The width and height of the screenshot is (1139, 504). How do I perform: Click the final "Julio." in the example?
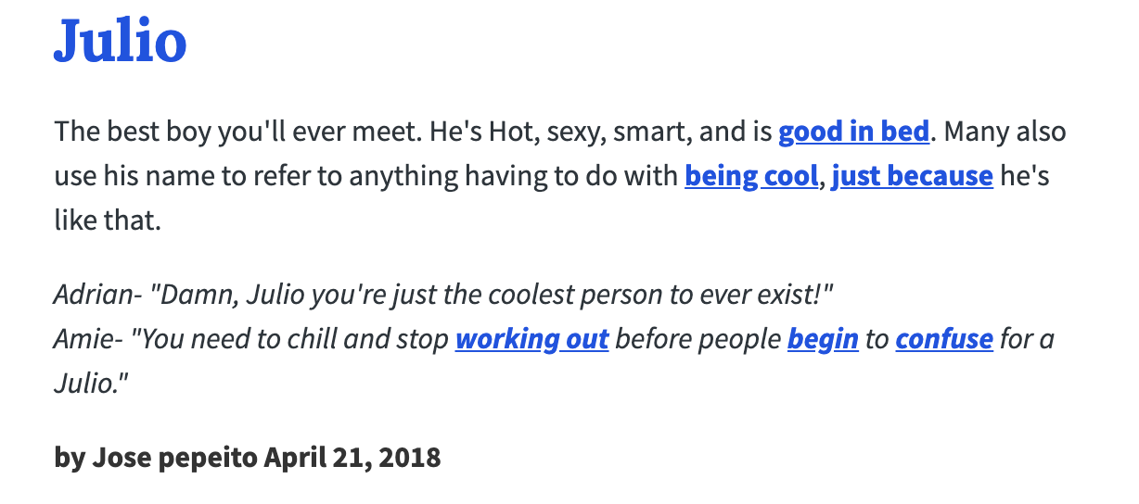point(90,382)
